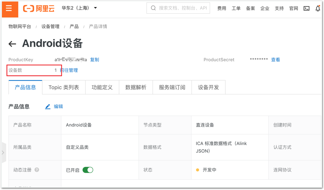
Task: Click 查看 to reveal ProductSecret
Action: [276, 60]
